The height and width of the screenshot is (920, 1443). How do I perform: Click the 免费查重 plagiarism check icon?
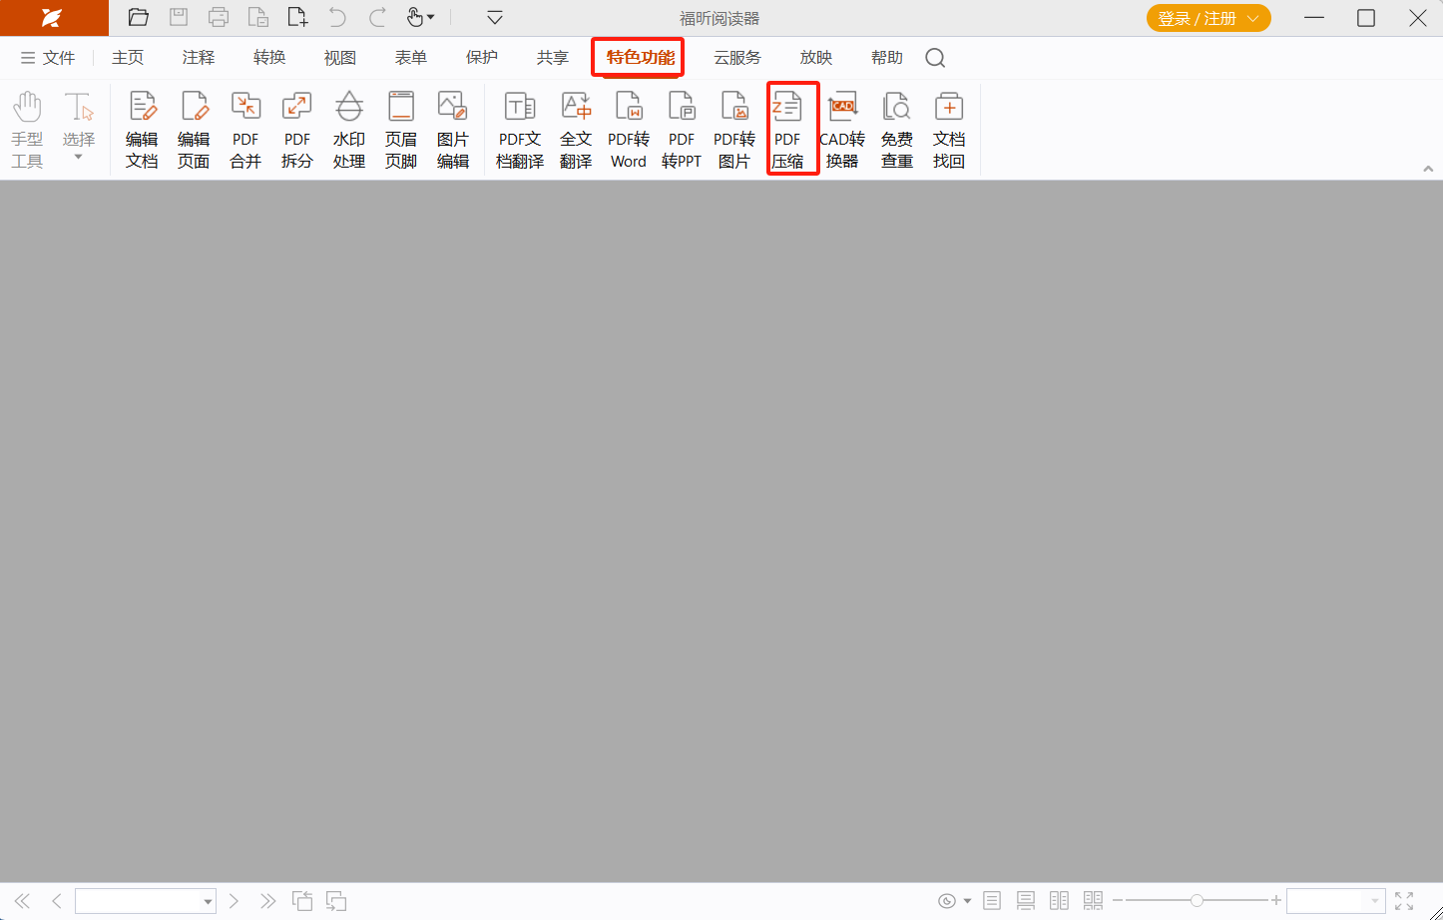coord(896,129)
